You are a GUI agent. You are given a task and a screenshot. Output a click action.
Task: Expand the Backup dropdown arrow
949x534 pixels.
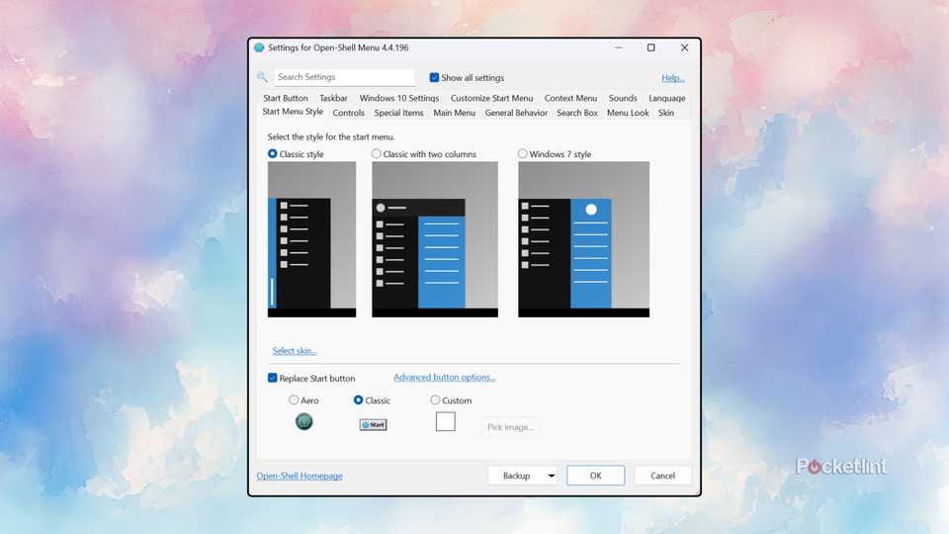click(x=551, y=476)
